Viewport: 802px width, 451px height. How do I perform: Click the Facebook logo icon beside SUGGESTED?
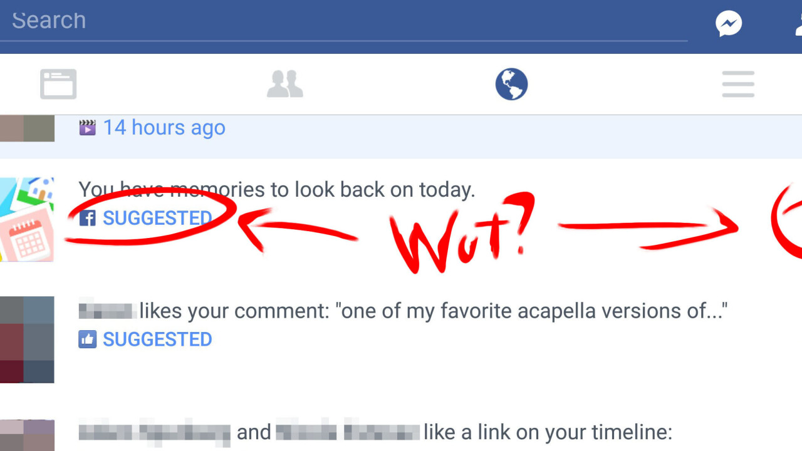(87, 218)
